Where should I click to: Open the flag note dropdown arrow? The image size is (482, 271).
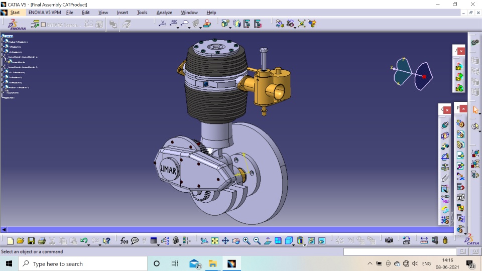[189, 28]
